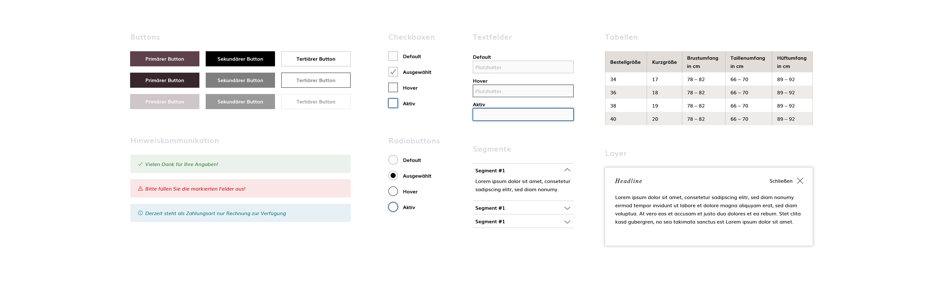The width and height of the screenshot is (945, 283).
Task: Select the Ausgewählt radio button
Action: coord(393,176)
